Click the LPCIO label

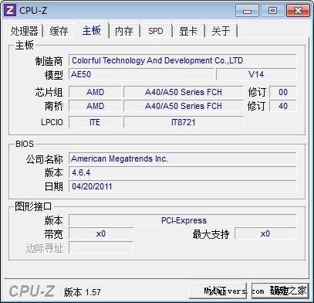pyautogui.click(x=52, y=122)
